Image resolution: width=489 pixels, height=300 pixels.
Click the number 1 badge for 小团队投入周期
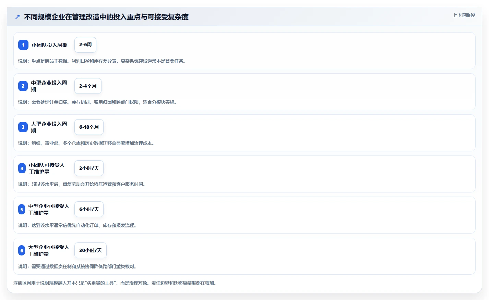pos(23,45)
